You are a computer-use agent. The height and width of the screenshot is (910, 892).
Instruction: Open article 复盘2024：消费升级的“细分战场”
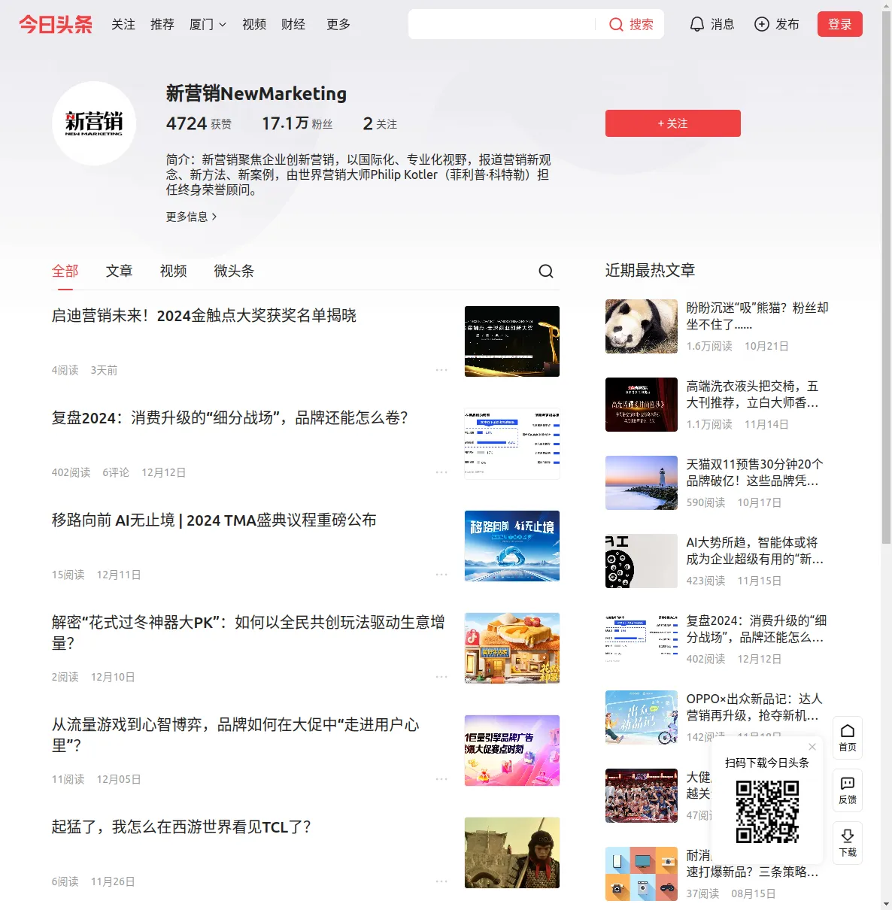(x=229, y=418)
